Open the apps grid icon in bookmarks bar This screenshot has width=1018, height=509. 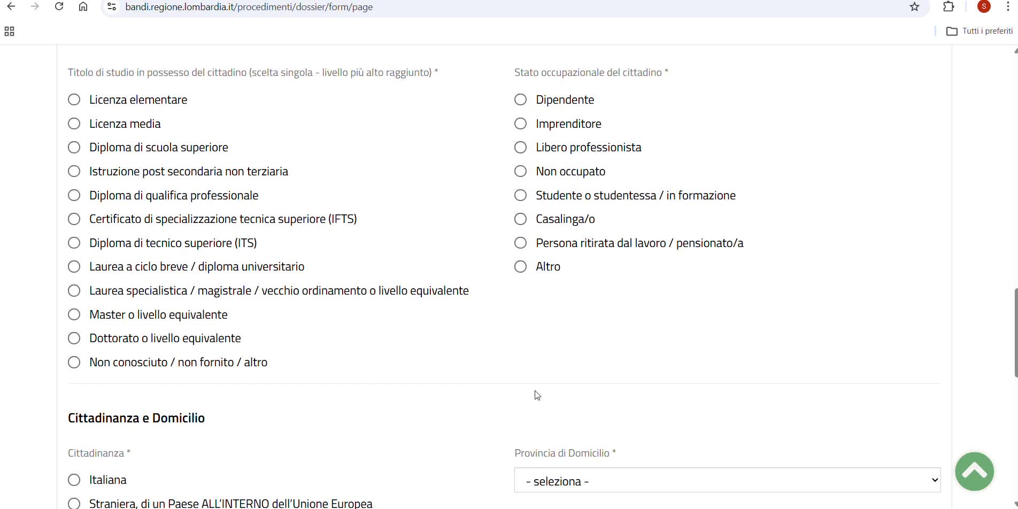[9, 32]
